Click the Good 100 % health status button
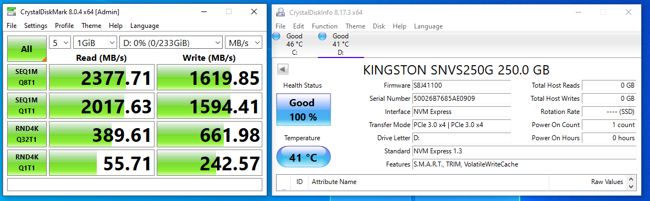650x201 pixels. [304, 110]
